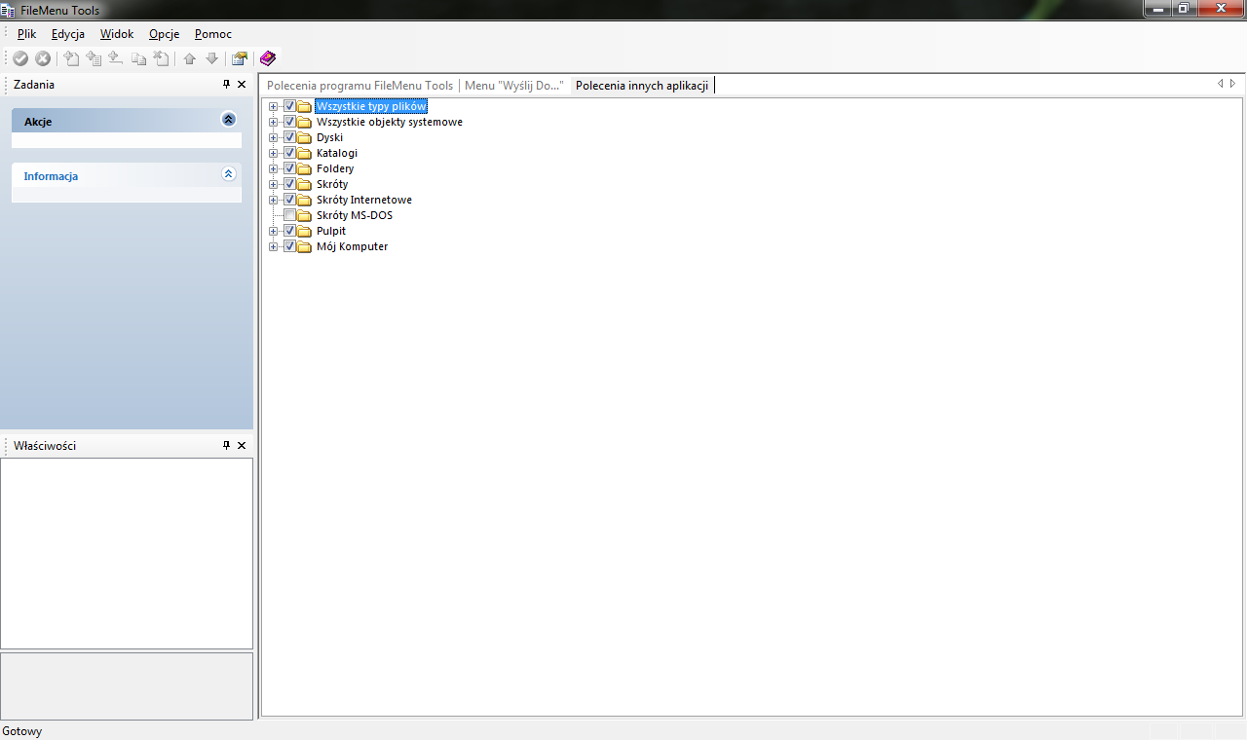Expand the Wszystkie typy plików tree node
The image size is (1247, 740).
[x=274, y=106]
